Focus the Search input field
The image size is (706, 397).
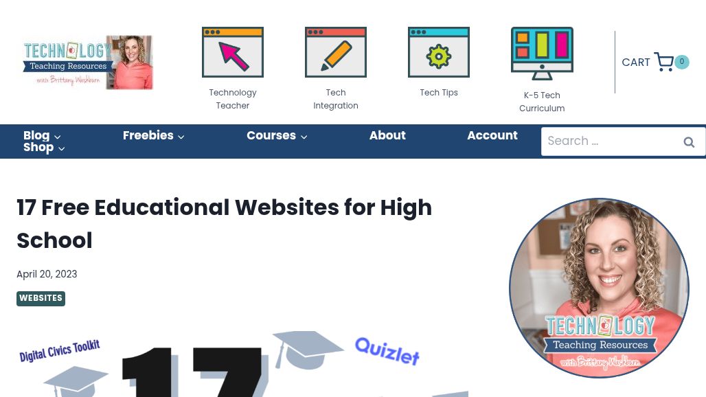pos(613,141)
